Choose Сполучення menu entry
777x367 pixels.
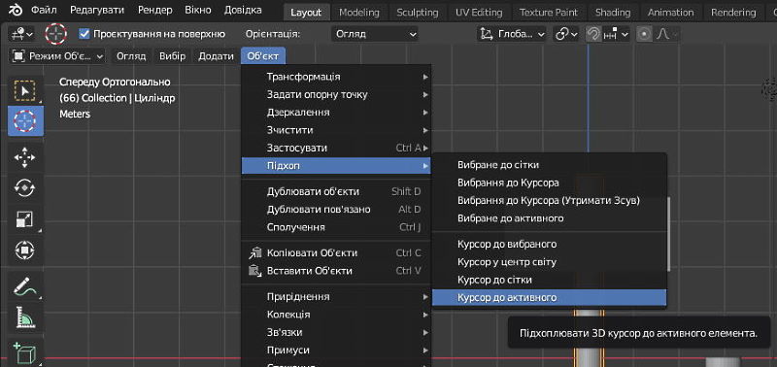[x=336, y=227]
